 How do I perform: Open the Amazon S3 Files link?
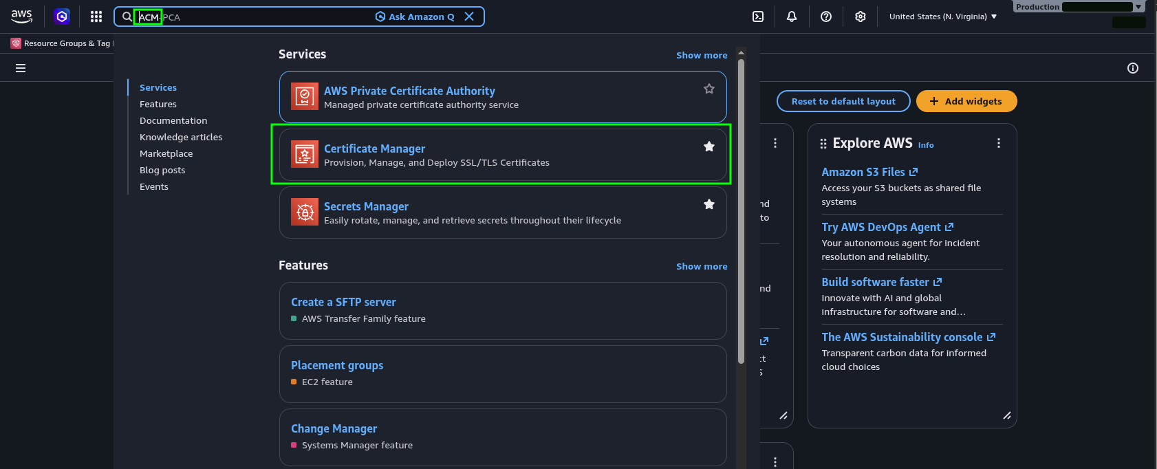click(869, 172)
